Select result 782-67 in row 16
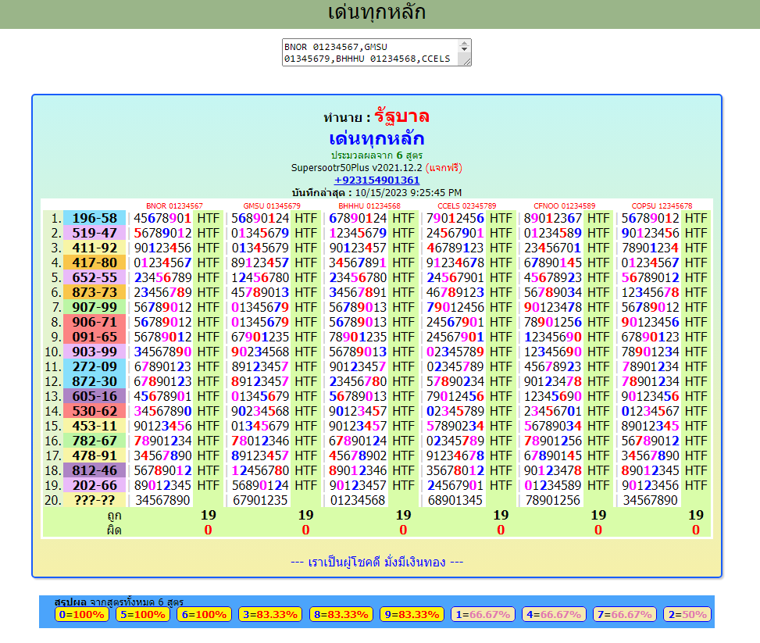Image resolution: width=760 pixels, height=643 pixels. [95, 441]
